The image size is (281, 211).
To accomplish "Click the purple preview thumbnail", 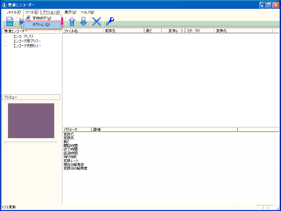I will click(31, 121).
